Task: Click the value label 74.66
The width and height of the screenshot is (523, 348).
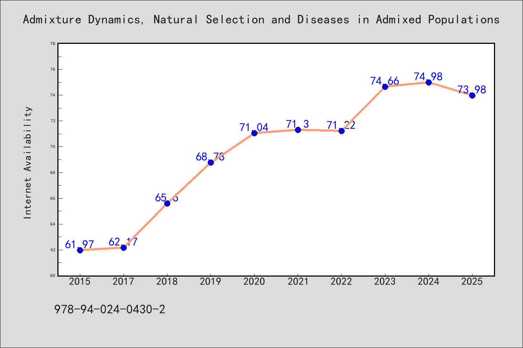Action: (385, 81)
